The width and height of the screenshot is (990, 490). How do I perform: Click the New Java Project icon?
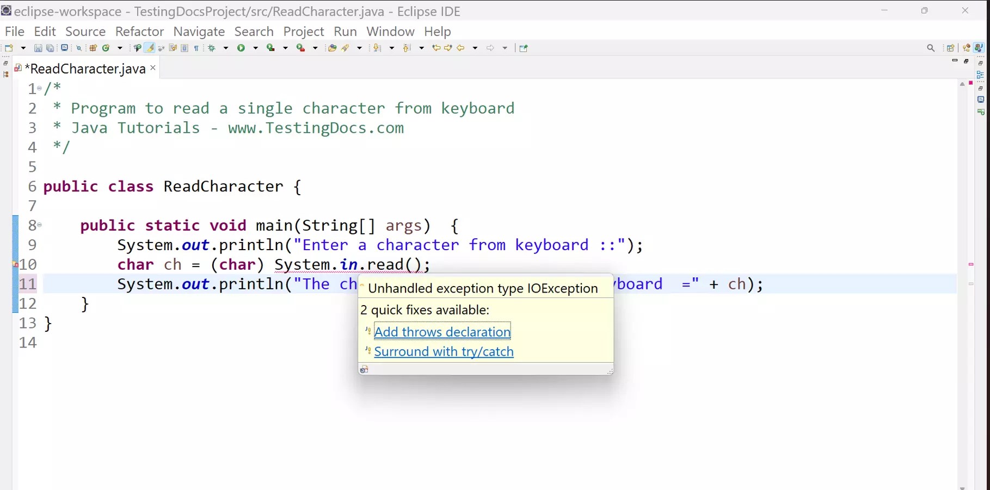[93, 48]
